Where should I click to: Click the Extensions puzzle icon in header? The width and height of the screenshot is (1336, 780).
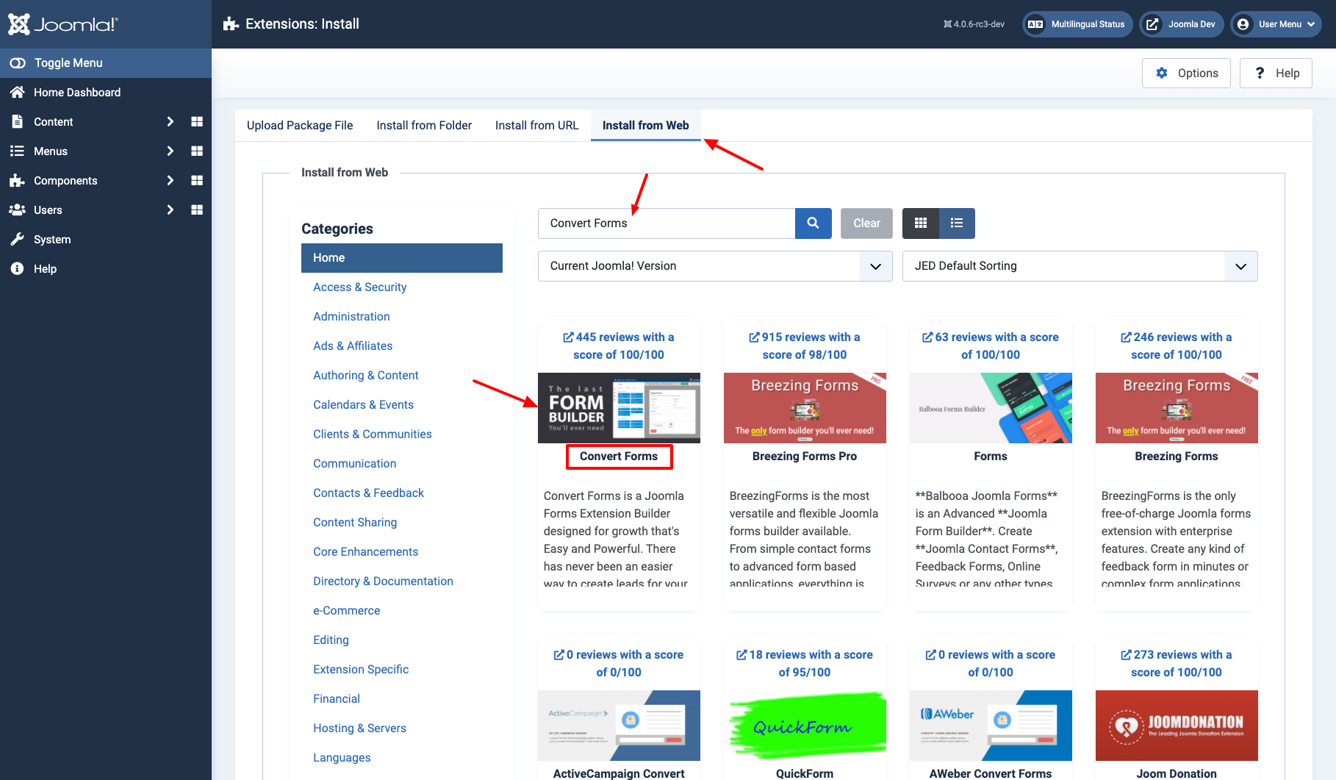(231, 24)
